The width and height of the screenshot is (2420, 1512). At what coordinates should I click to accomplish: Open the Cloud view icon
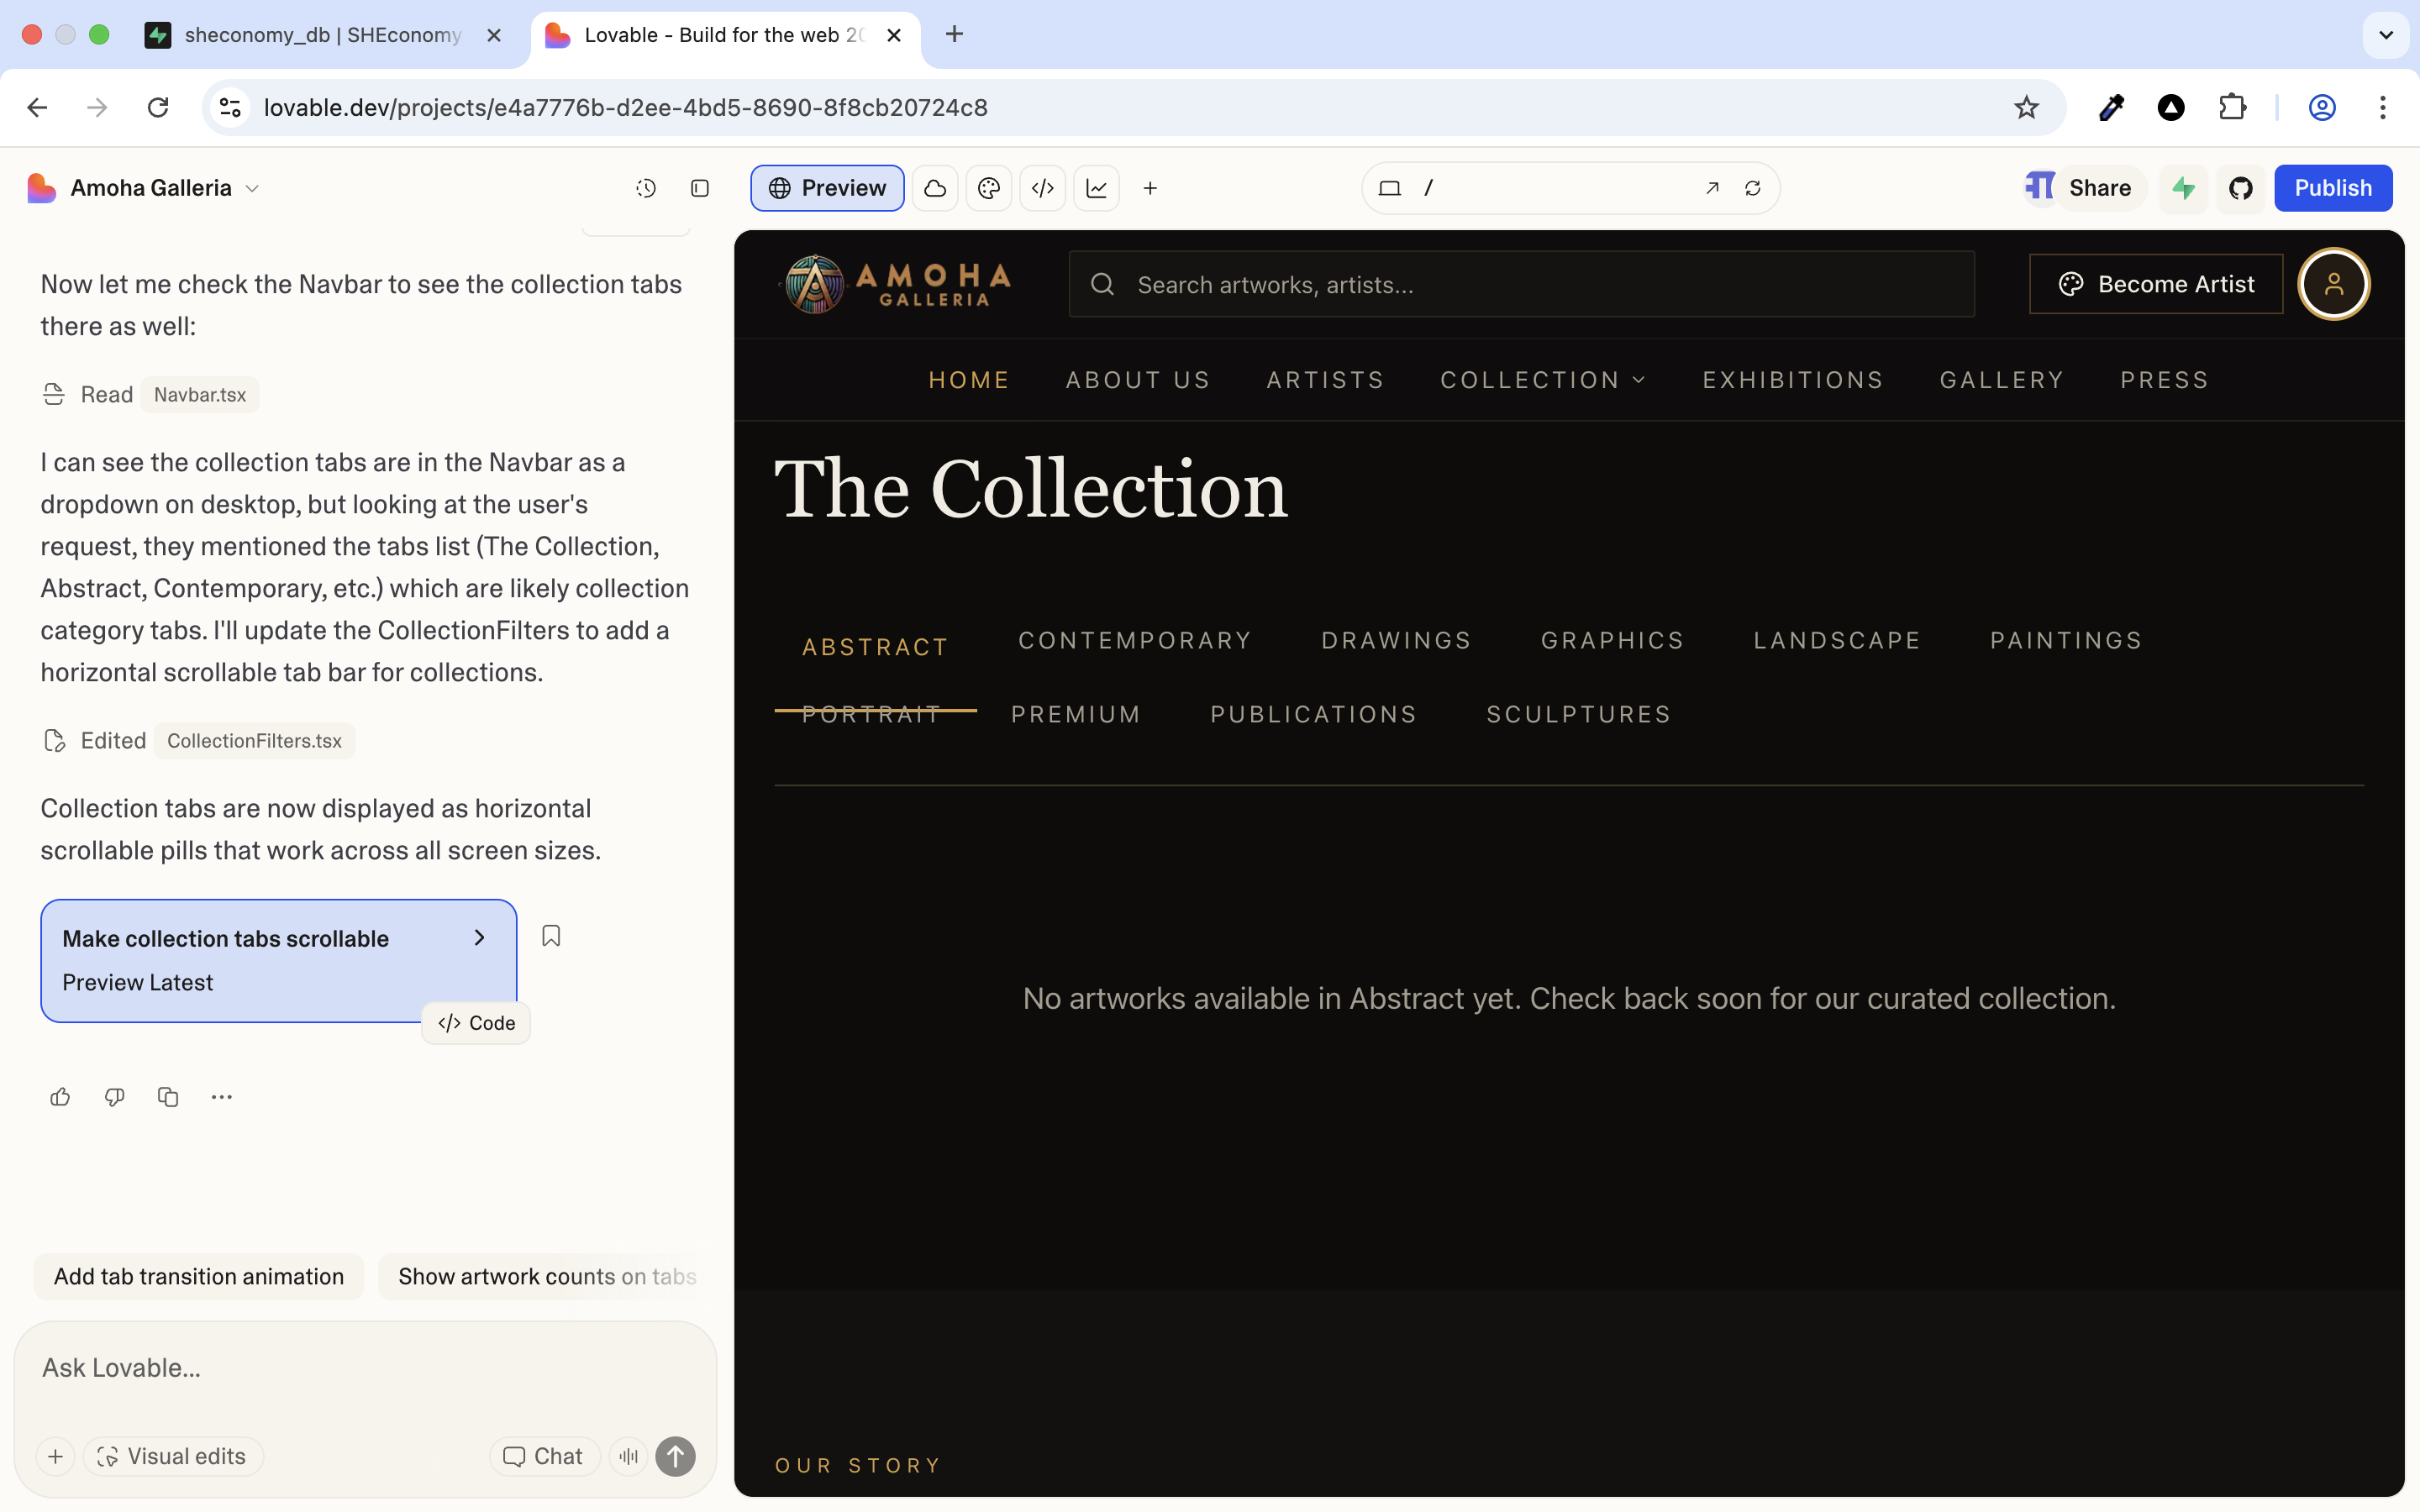point(935,188)
